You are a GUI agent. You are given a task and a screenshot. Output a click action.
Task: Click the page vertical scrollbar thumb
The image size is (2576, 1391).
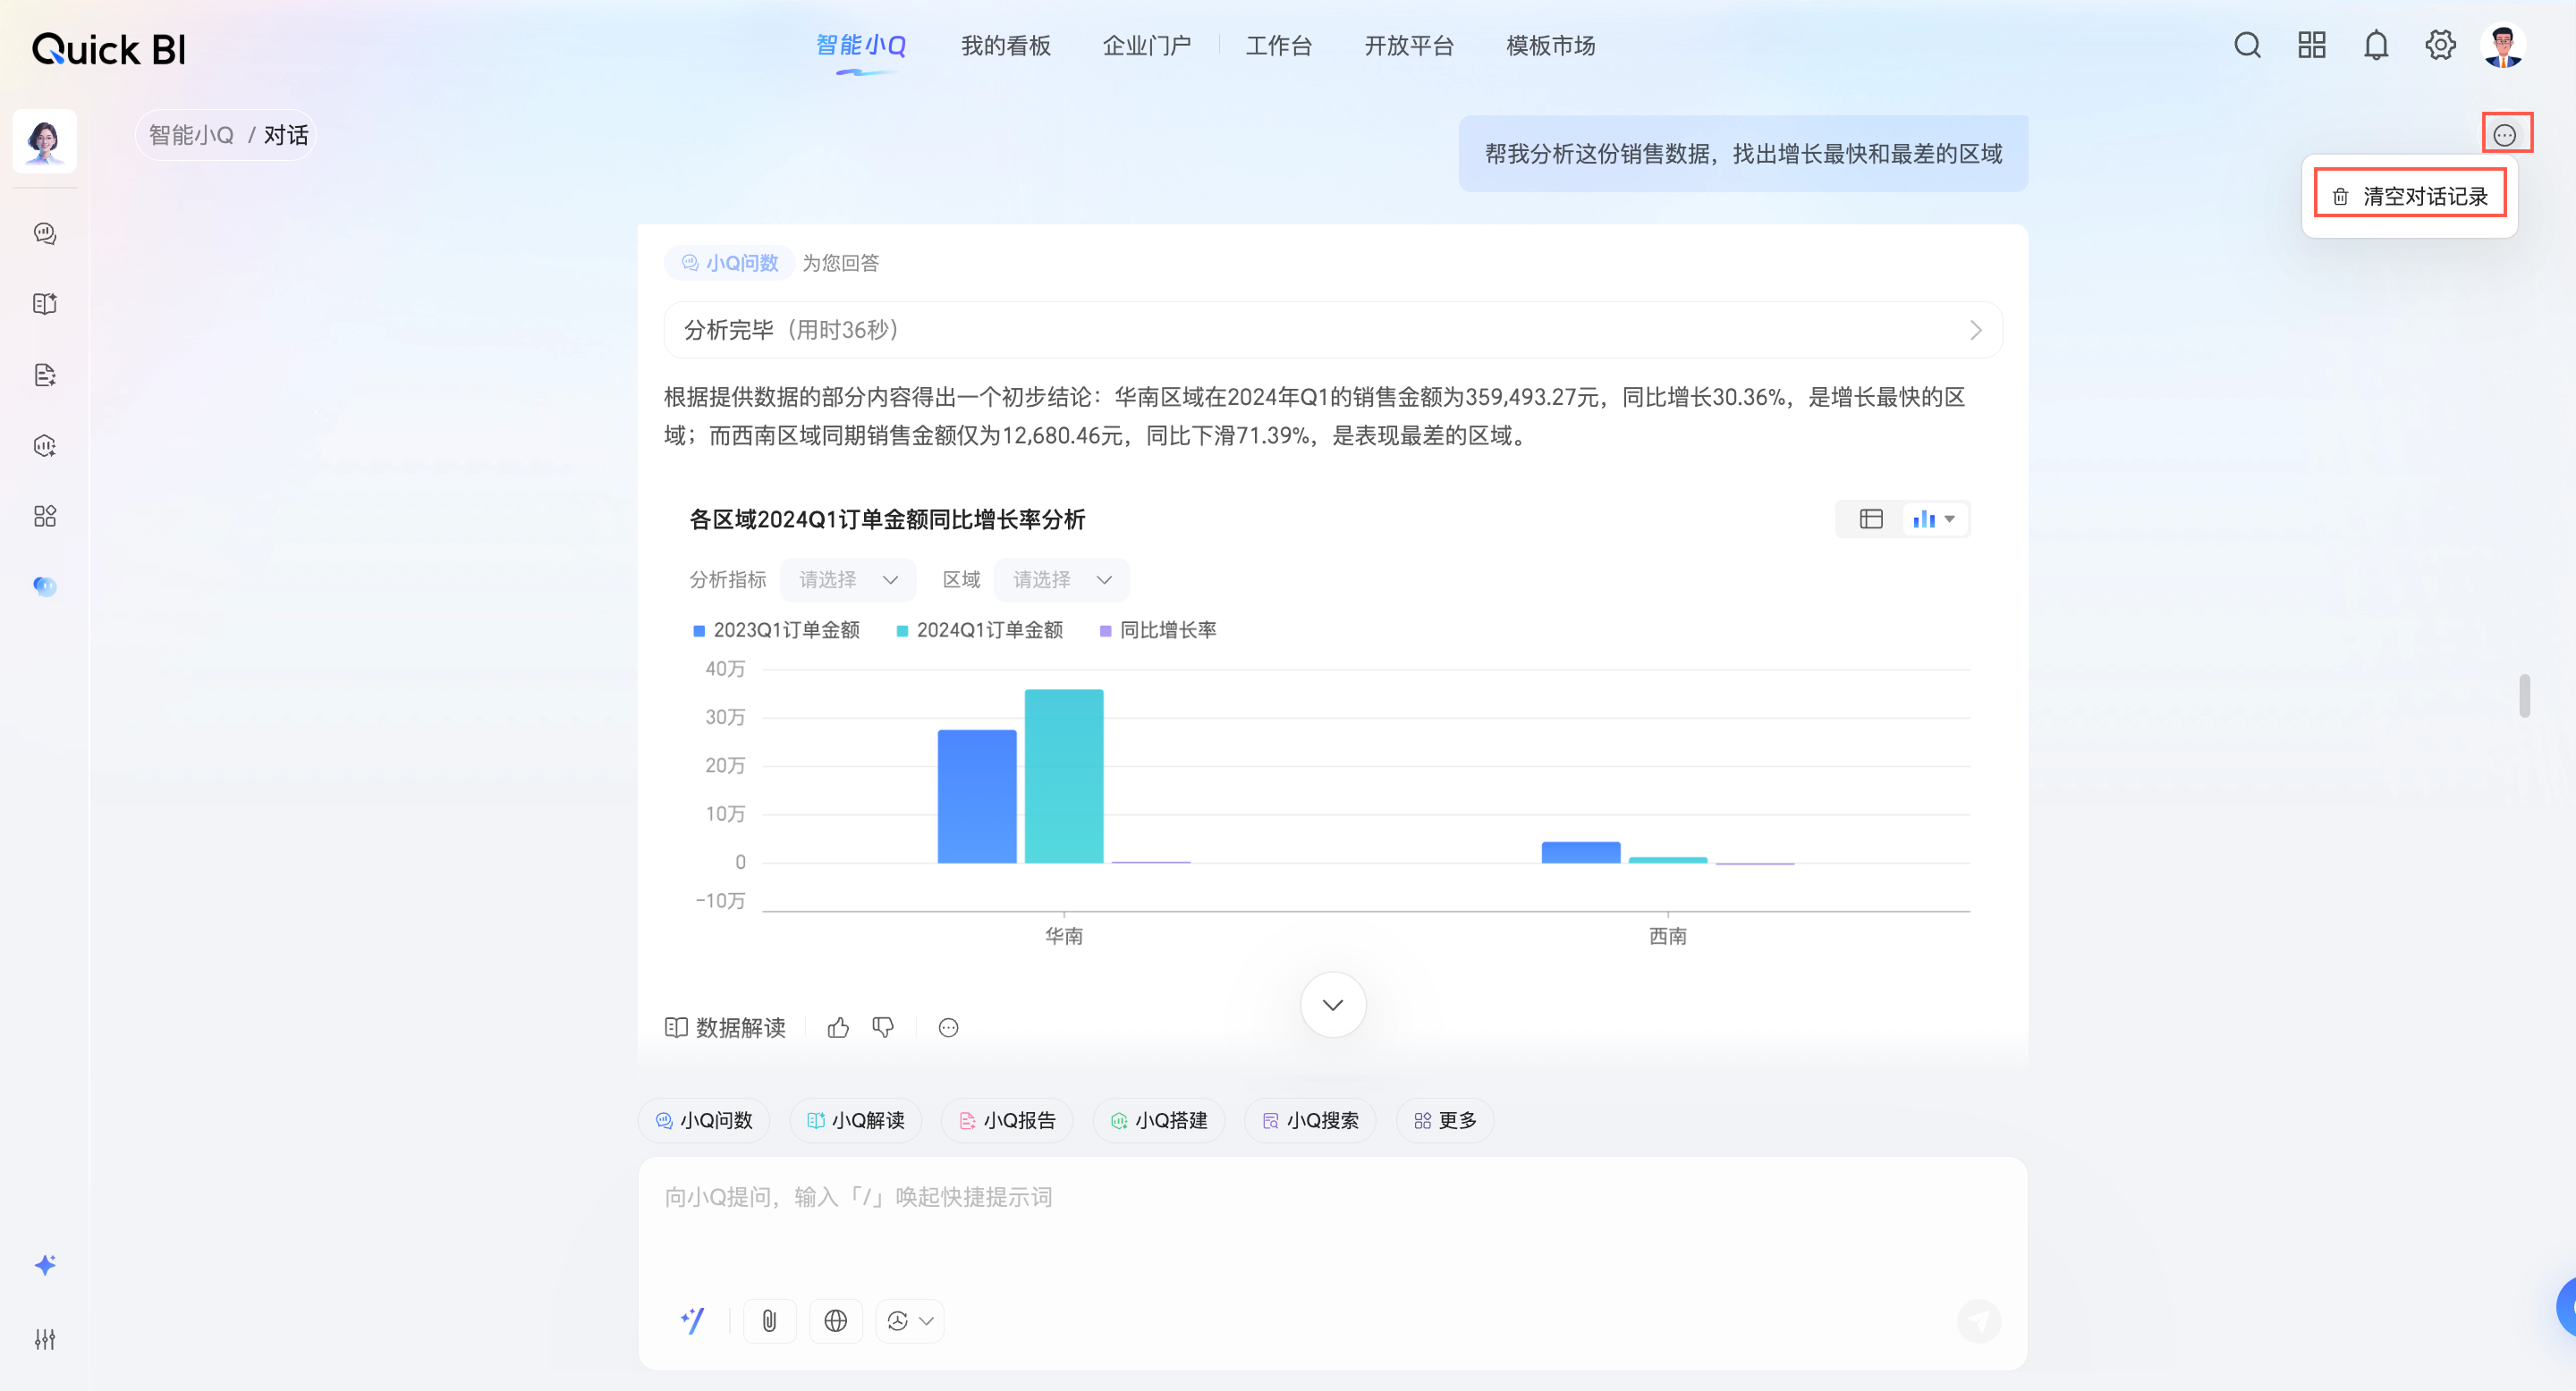2524,695
